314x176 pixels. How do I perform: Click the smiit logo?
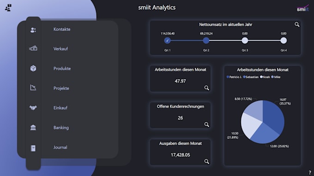pos(302,8)
